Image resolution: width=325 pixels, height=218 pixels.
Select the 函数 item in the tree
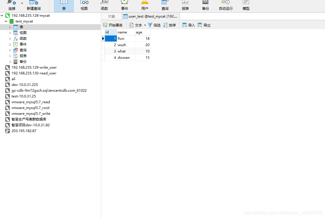point(23,39)
